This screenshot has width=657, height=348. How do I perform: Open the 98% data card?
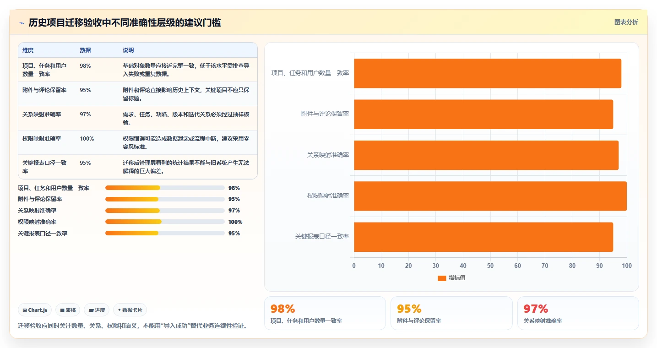[x=325, y=313]
